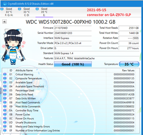Click the CrystalDiskInfo title bar app icon

point(5,4)
